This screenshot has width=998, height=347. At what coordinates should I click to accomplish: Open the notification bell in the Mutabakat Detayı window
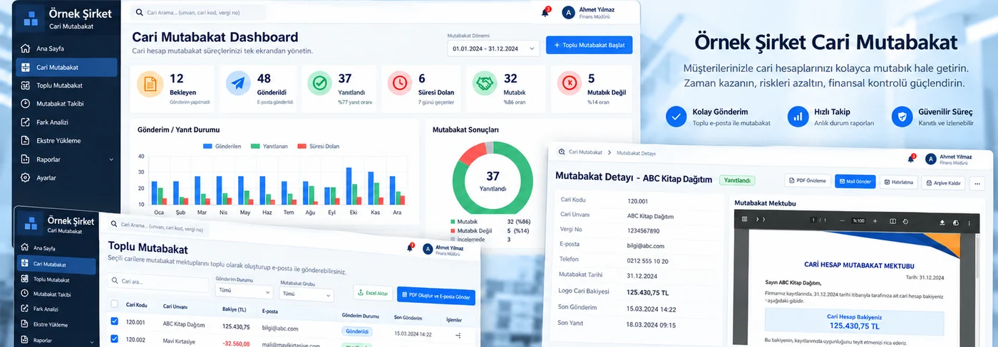click(911, 159)
